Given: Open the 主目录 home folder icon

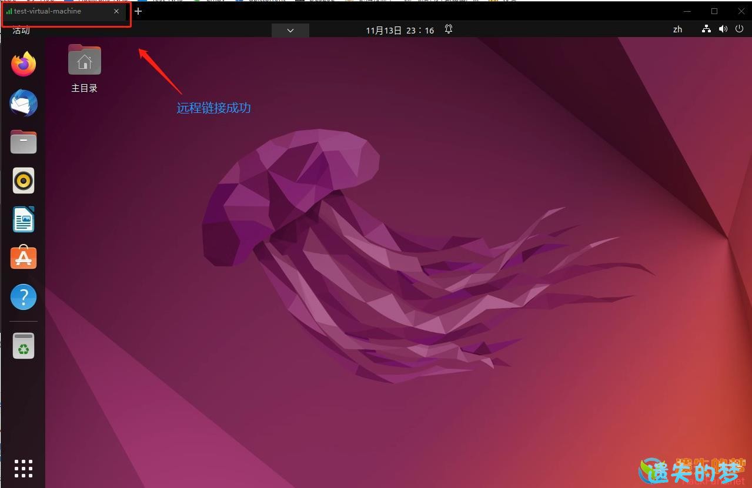Looking at the screenshot, I should [84, 68].
